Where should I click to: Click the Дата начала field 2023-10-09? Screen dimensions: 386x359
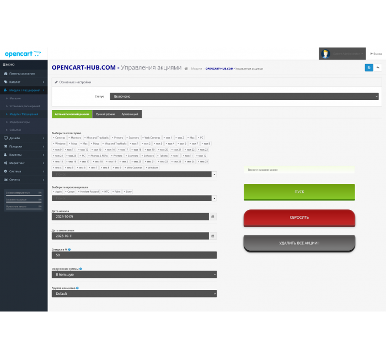point(130,217)
